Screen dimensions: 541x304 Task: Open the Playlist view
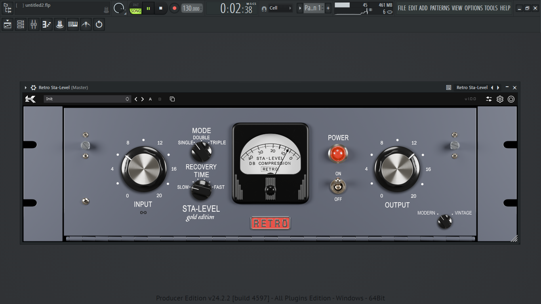pyautogui.click(x=8, y=25)
